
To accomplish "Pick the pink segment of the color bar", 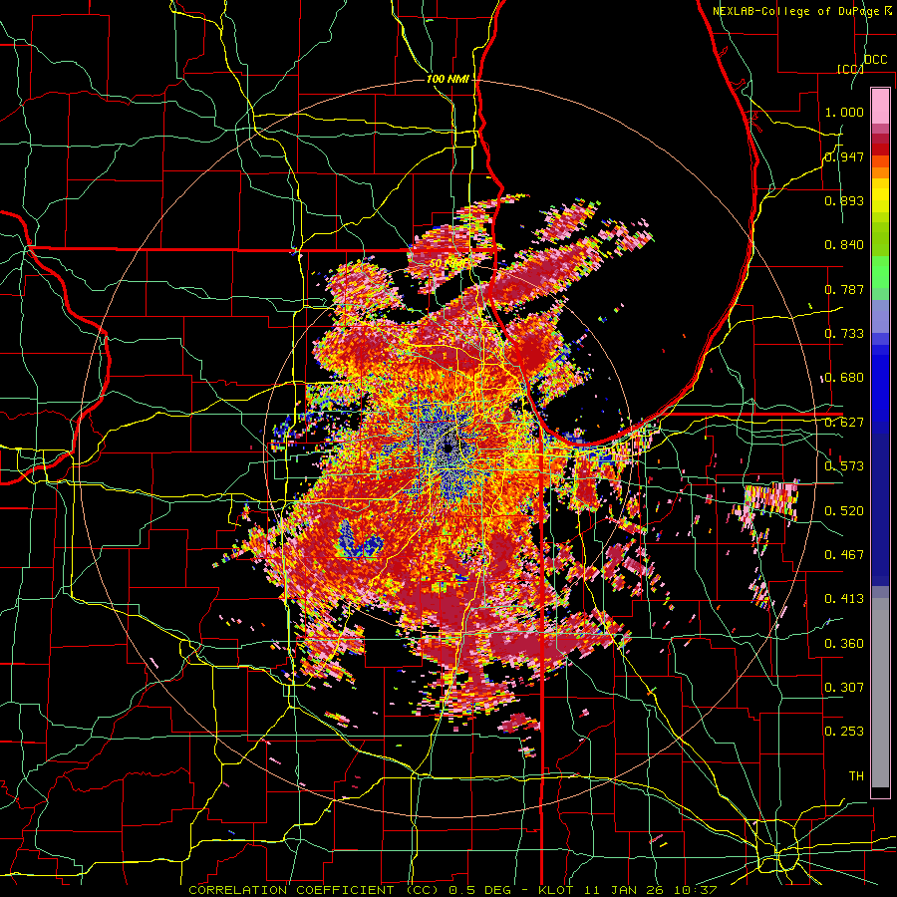I will [x=880, y=106].
